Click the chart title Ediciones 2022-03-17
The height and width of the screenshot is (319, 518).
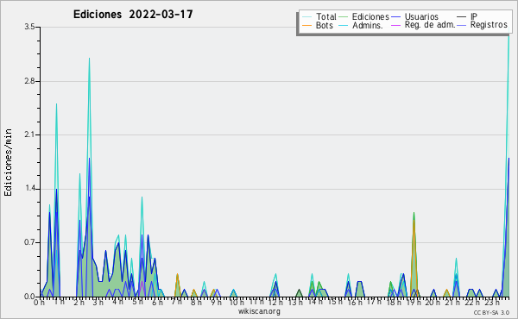[133, 15]
